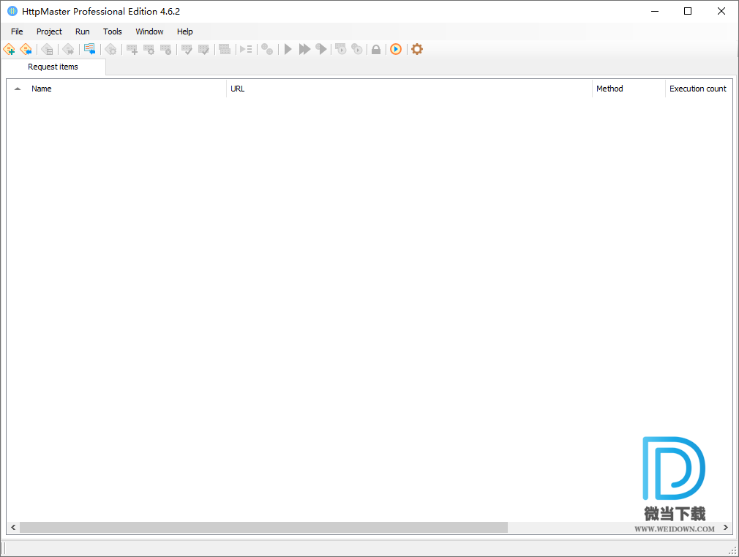Close the HttpMaster window

721,11
